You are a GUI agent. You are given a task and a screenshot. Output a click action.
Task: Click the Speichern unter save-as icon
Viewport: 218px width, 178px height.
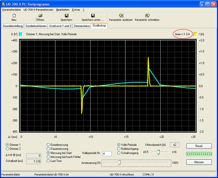click(93, 16)
